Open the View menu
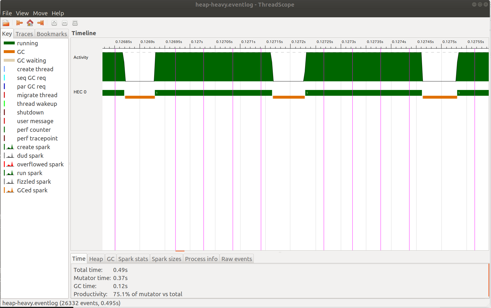 (x=22, y=13)
